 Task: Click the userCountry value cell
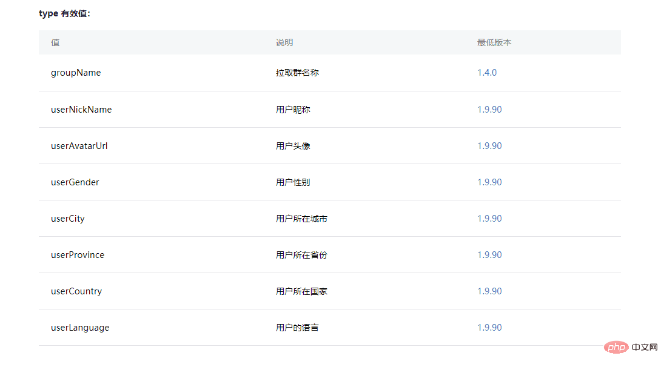tap(76, 291)
